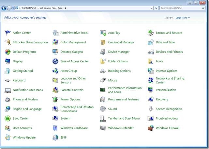The width and height of the screenshot is (209, 149).
Task: Open the Recovery link
Action: [x=162, y=99]
